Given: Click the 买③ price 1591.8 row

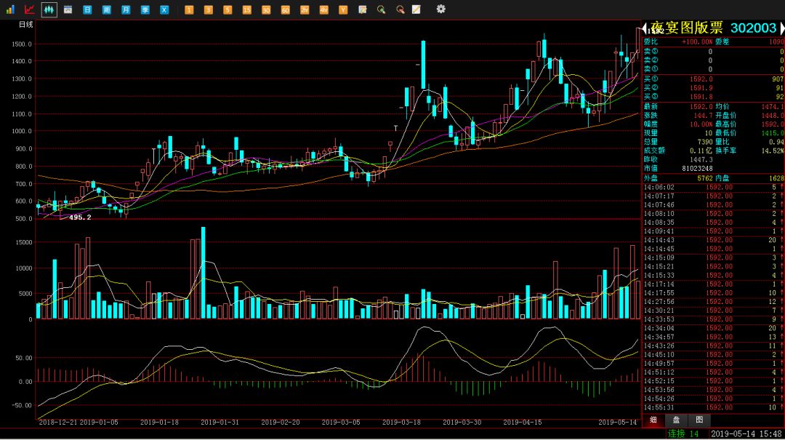Looking at the screenshot, I should coord(714,97).
